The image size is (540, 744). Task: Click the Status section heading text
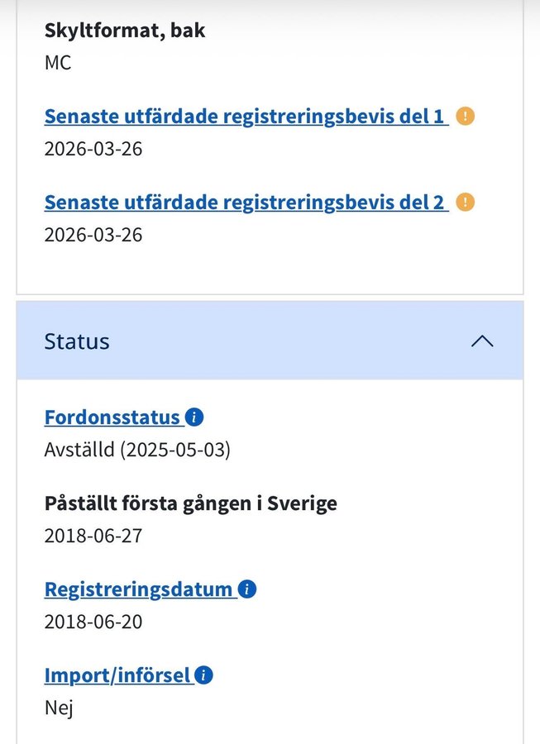[77, 341]
